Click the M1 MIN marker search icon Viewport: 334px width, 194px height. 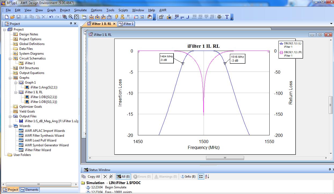(x=200, y=17)
